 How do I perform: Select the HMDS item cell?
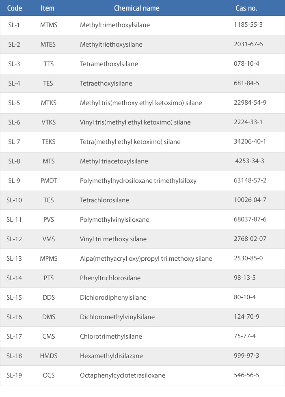(49, 356)
